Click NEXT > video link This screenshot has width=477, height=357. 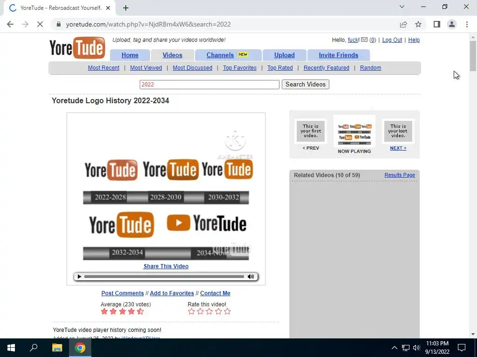(x=398, y=148)
